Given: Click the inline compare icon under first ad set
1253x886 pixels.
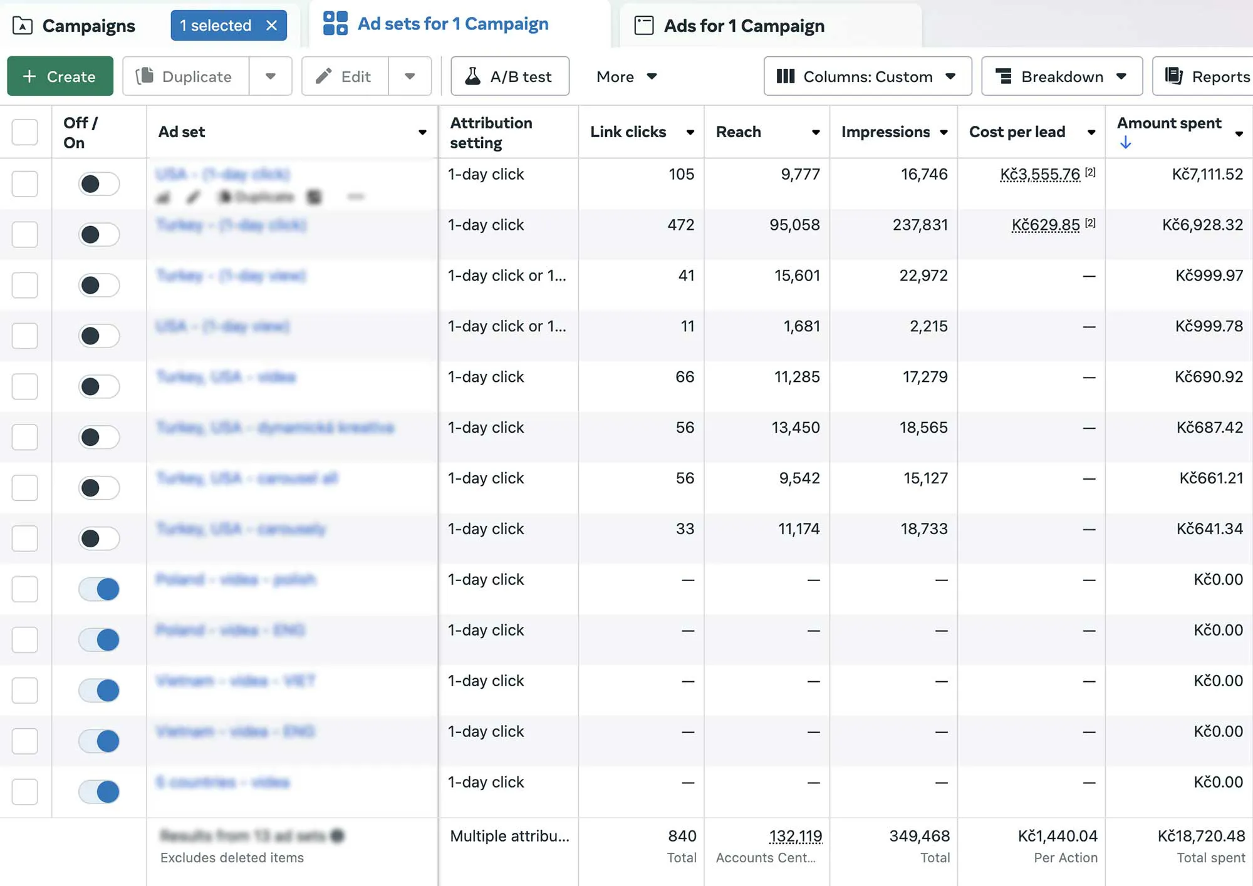Looking at the screenshot, I should point(315,197).
